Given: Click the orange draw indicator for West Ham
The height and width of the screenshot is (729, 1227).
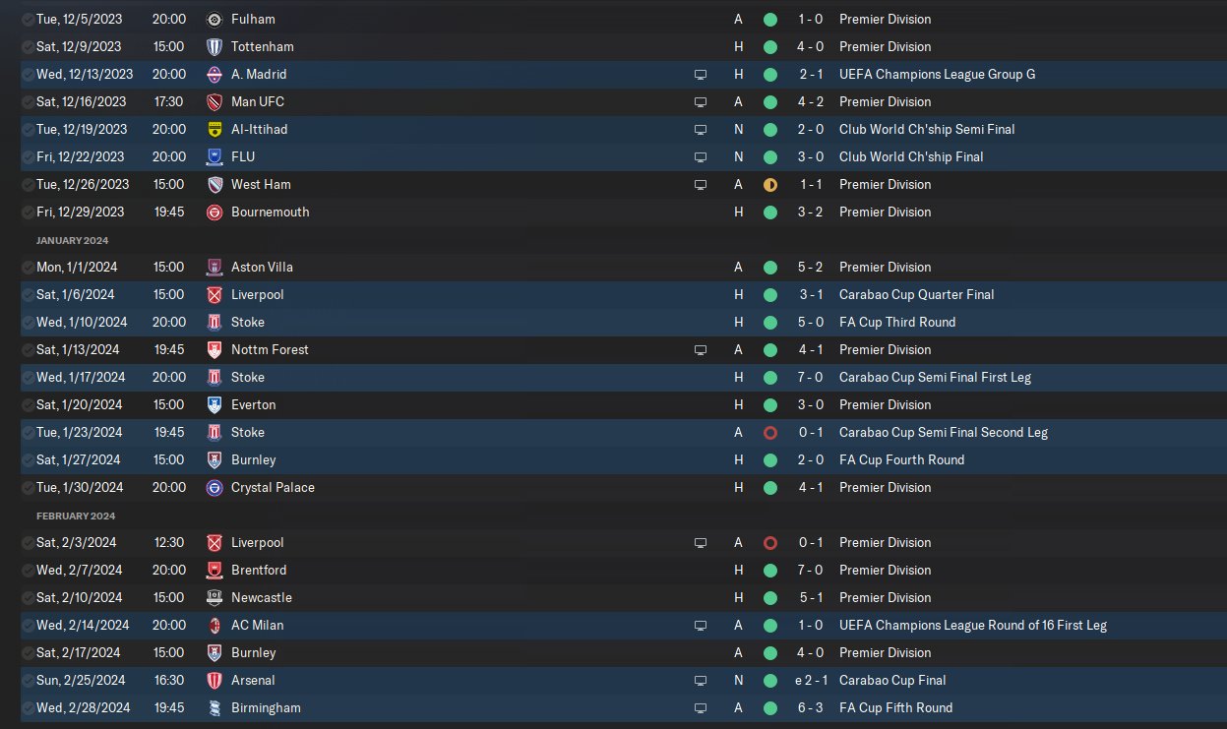Looking at the screenshot, I should 770,184.
